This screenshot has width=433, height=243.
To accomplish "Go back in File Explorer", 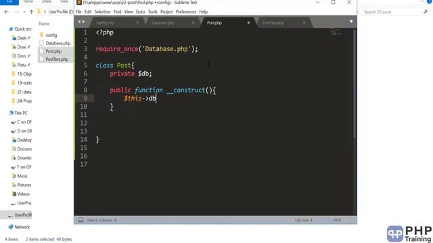I will 6,12.
